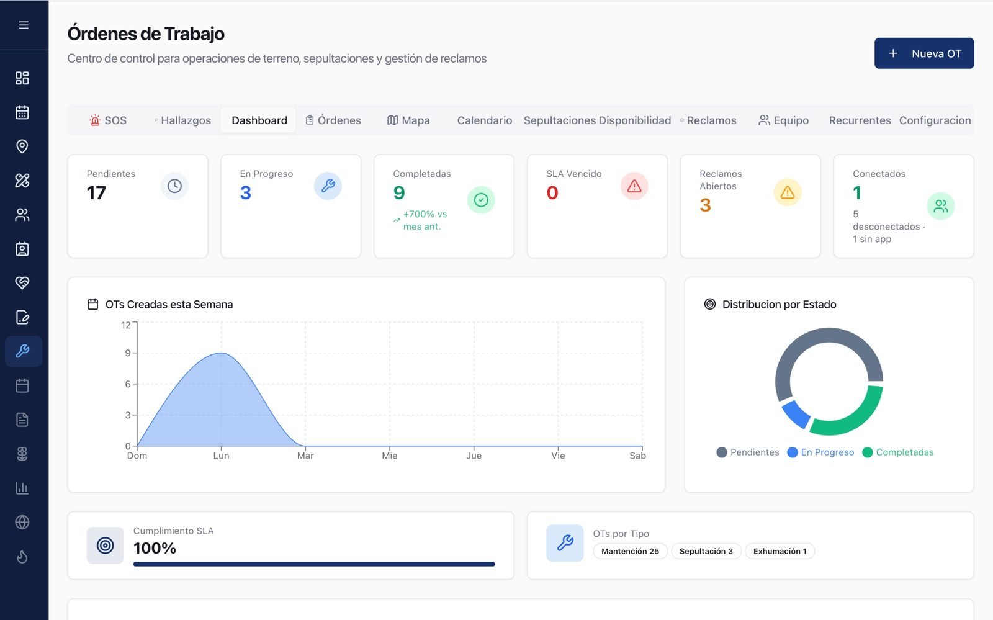Open the flame icon in sidebar
Screen dimensions: 993x620
(22, 556)
